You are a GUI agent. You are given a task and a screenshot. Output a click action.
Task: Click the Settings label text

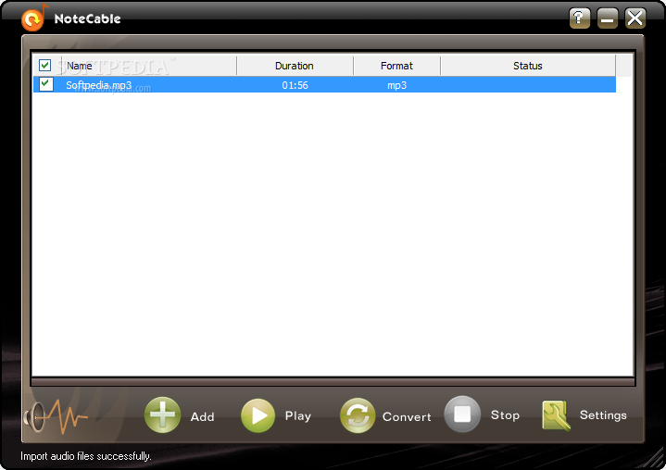(x=603, y=414)
